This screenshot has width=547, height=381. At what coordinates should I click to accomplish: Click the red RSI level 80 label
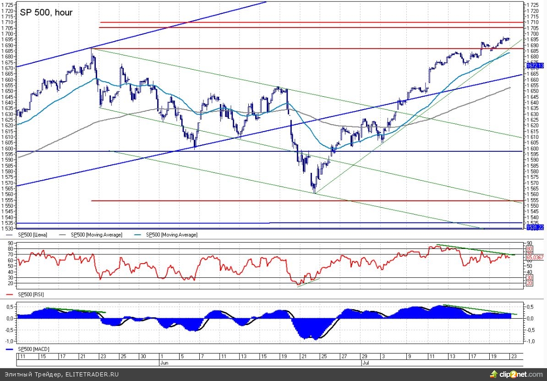tap(529, 249)
